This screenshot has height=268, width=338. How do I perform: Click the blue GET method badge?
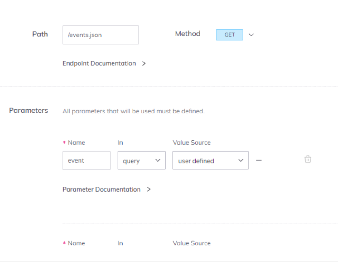coord(229,35)
